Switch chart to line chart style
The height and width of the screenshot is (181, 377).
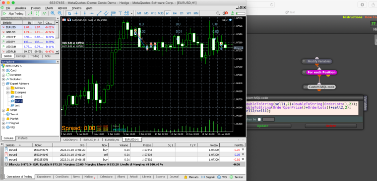[x=44, y=13]
